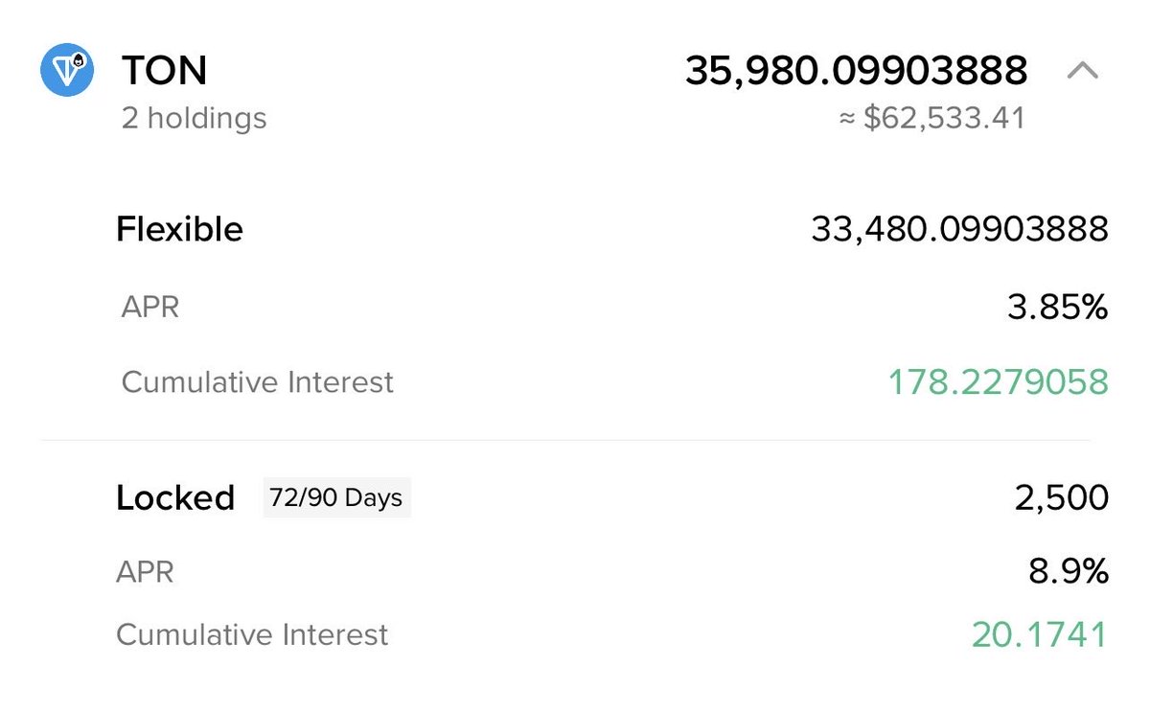
Task: Tap the 178.2279058 interest amount
Action: click(999, 382)
